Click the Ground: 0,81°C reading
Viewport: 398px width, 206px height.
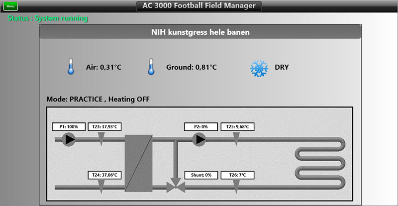click(x=192, y=67)
